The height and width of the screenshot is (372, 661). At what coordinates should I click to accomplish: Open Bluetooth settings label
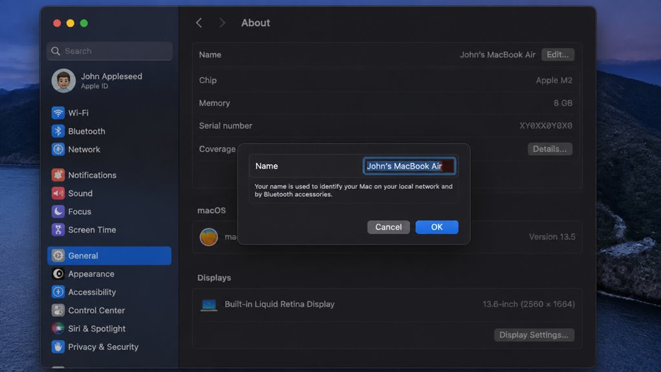87,131
